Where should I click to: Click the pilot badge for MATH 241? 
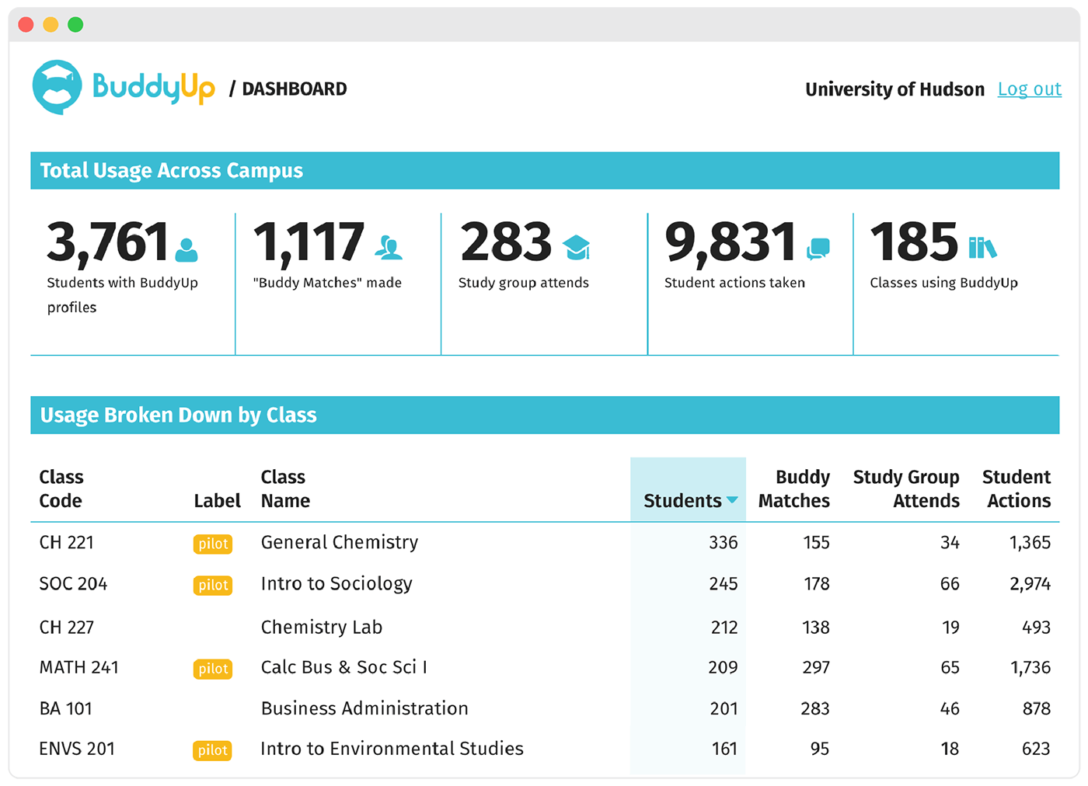click(x=213, y=669)
